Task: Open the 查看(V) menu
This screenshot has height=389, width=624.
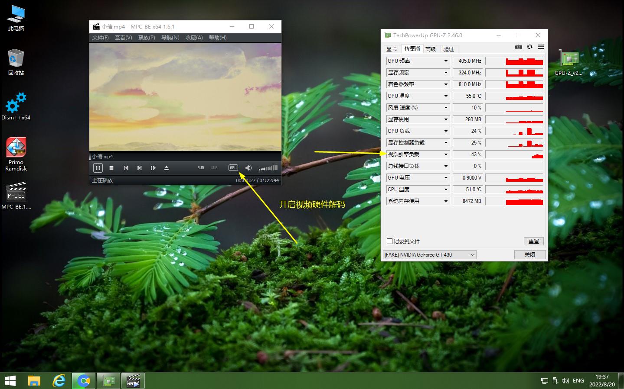Action: tap(123, 38)
